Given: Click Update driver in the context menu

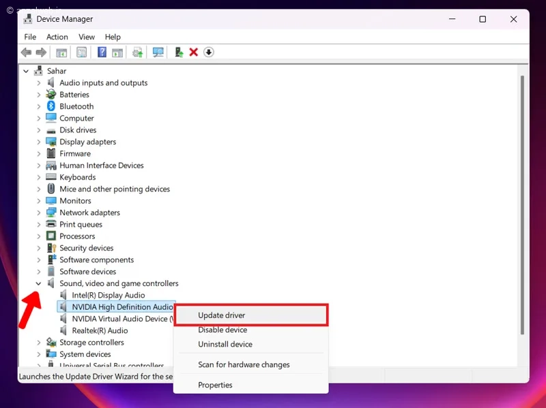Looking at the screenshot, I should [x=222, y=315].
